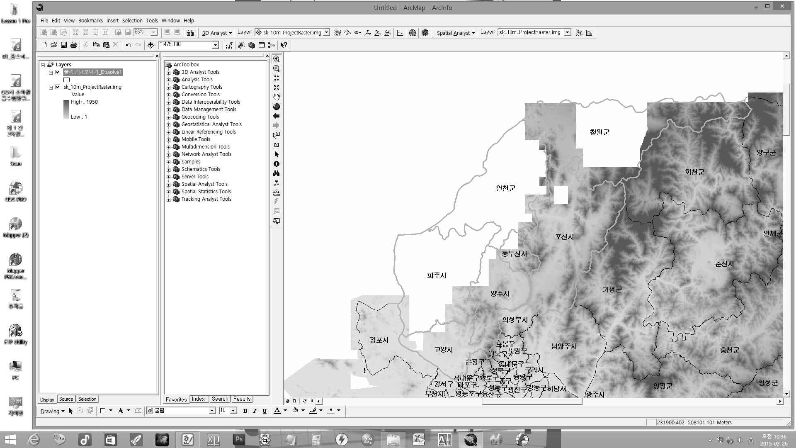Expand Conversion Tools toolbox
The width and height of the screenshot is (796, 448).
point(169,95)
